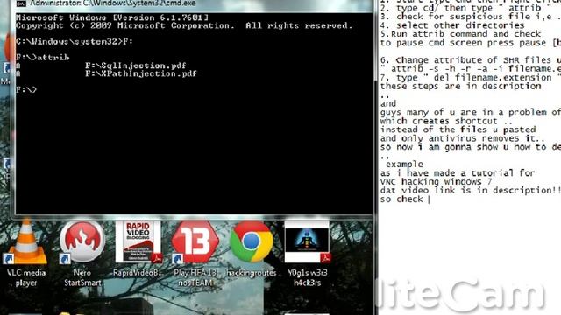Click the Copyright 2009 Microsoft Corporation line
Viewport: 561px width, 315px height.
pyautogui.click(x=184, y=25)
